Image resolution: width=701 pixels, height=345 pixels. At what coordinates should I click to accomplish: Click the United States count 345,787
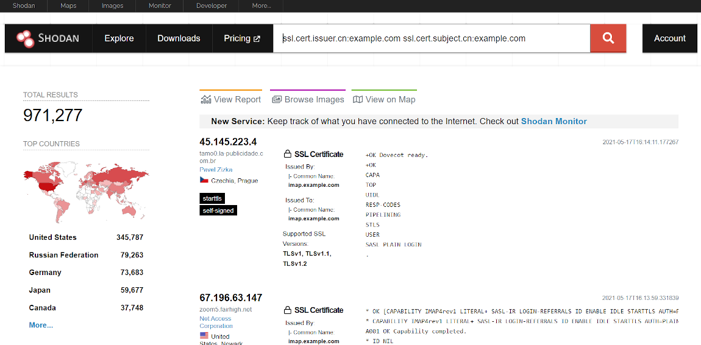pos(130,237)
